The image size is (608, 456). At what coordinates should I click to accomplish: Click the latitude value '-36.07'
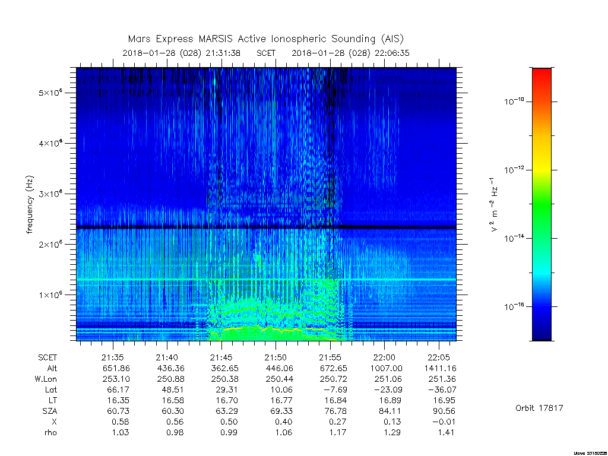click(x=442, y=389)
